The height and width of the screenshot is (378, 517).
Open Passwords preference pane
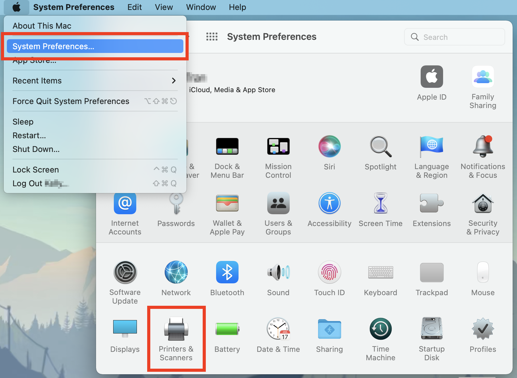[x=176, y=210]
